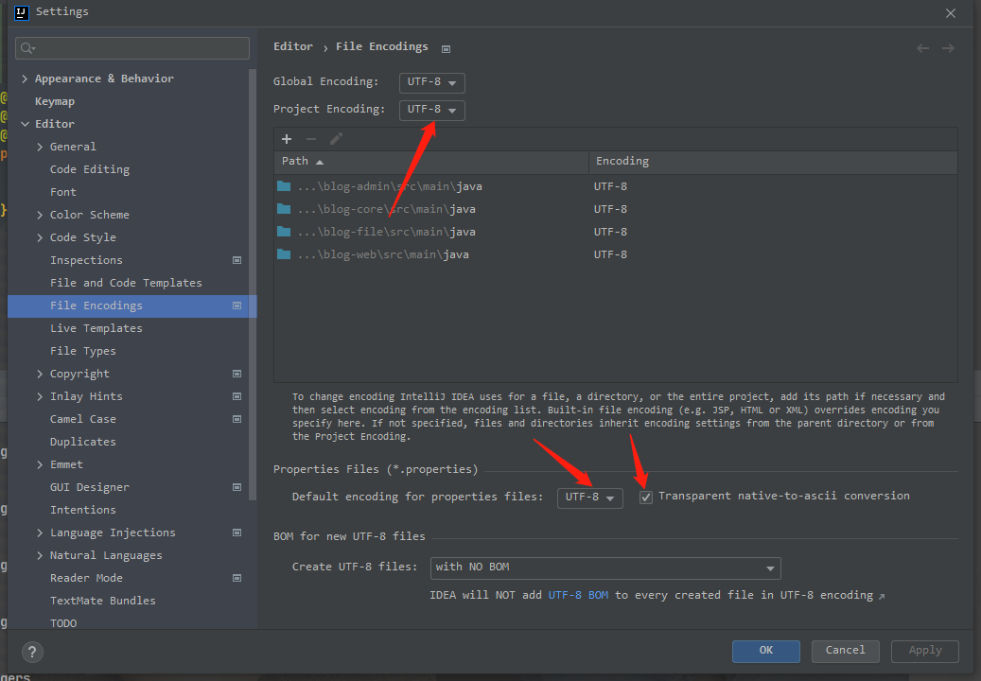Select Font settings page
981x681 pixels.
coord(63,192)
